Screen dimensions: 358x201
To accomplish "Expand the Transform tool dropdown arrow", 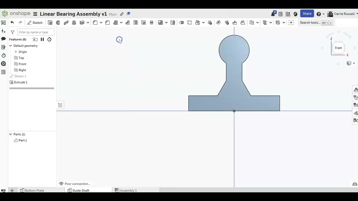I will coord(203,23).
